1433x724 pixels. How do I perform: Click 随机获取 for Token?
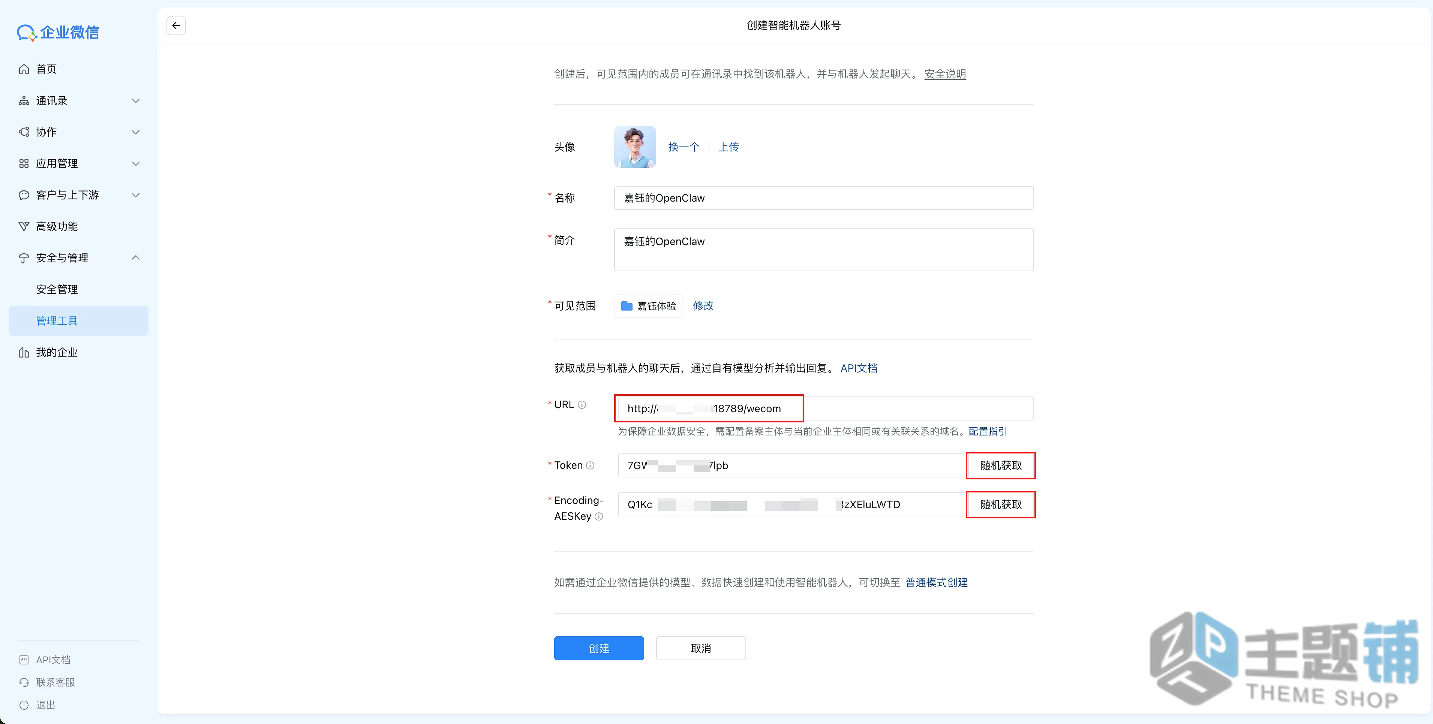click(1000, 465)
